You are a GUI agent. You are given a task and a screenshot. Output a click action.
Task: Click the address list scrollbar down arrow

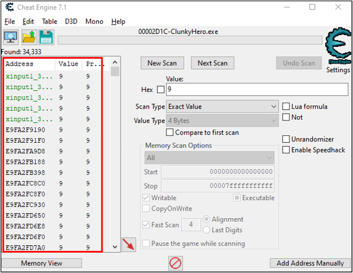pos(115,247)
